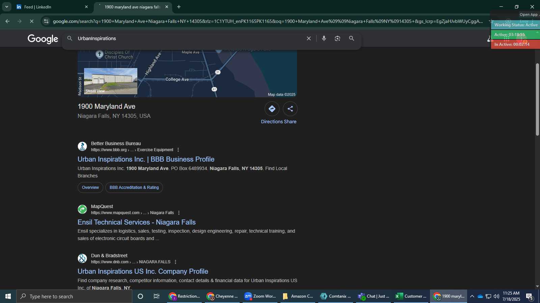Click the map near College Ave
This screenshot has width=540, height=303.
[177, 79]
